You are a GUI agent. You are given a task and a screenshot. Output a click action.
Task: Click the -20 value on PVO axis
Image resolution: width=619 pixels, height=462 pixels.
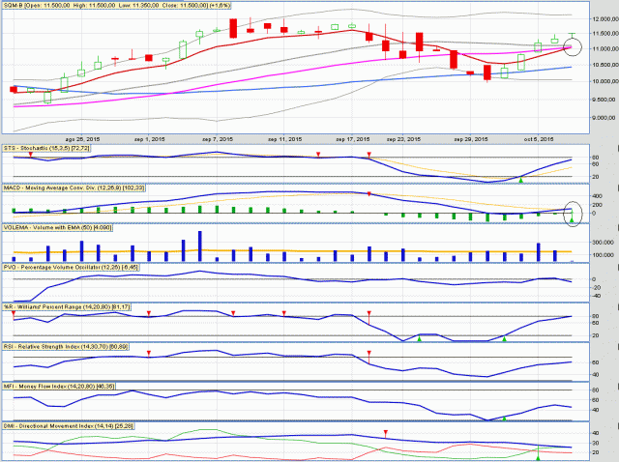[x=597, y=288]
